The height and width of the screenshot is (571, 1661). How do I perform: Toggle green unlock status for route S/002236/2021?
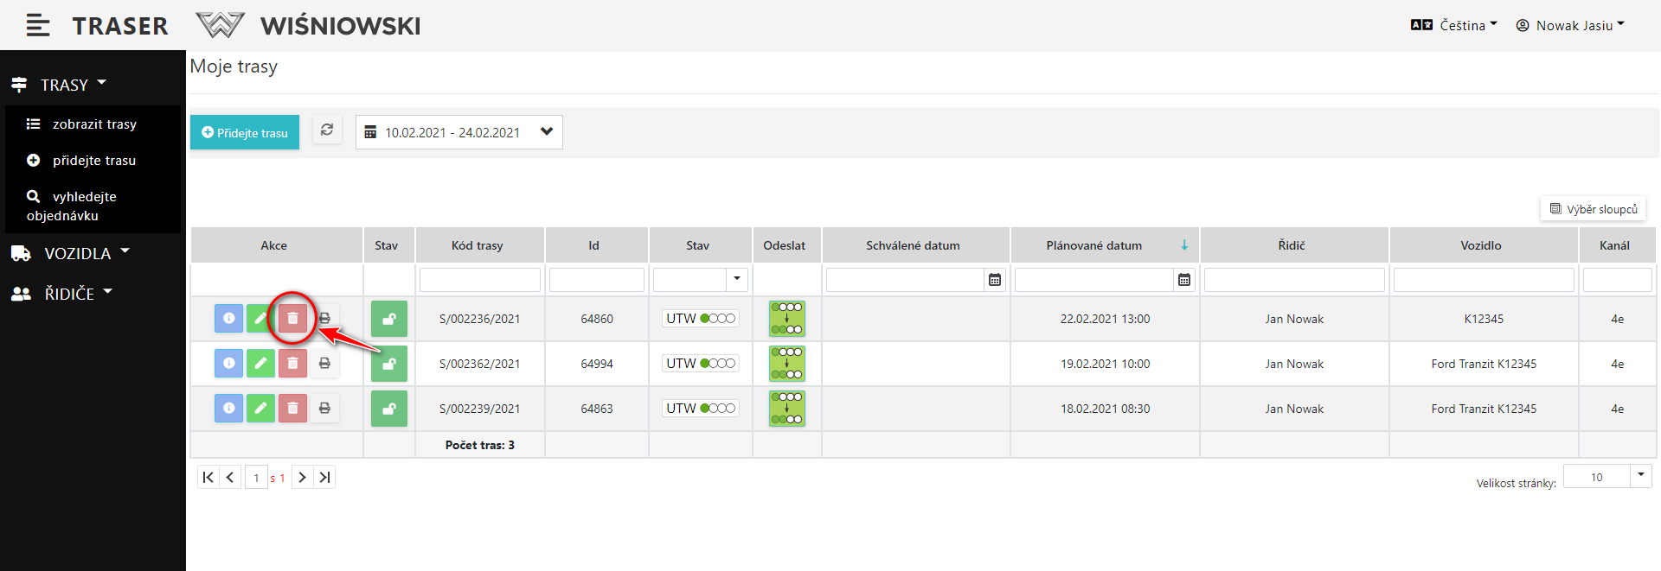pyautogui.click(x=389, y=319)
